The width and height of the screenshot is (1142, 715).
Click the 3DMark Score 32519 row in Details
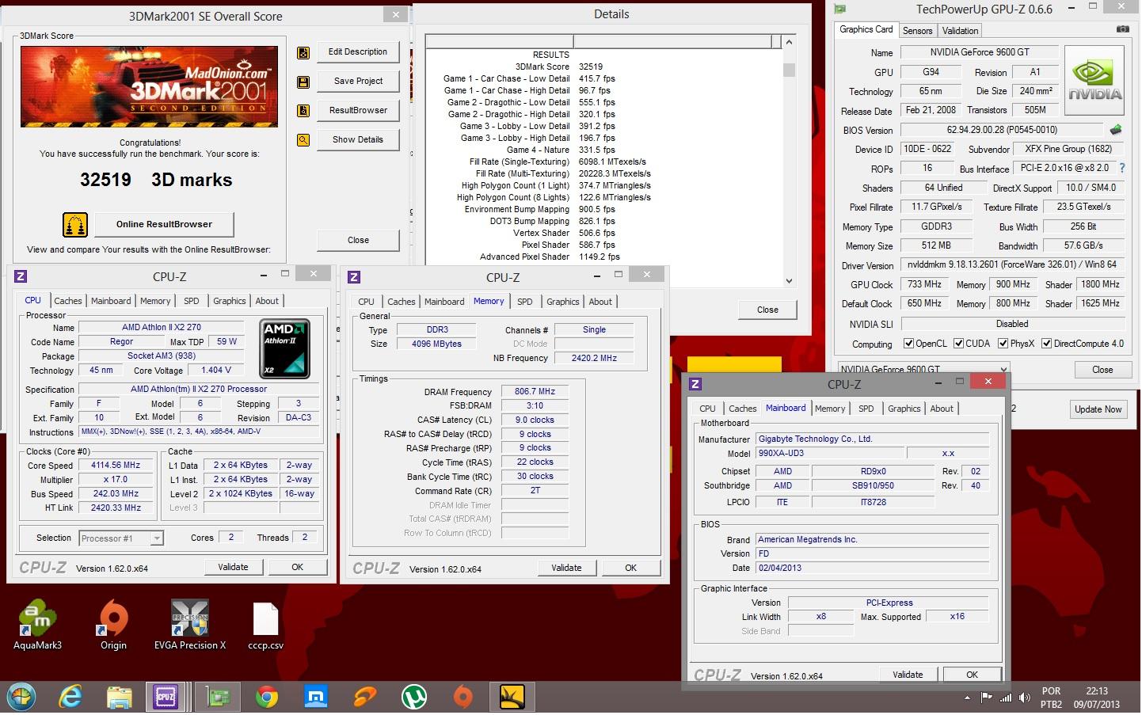[558, 67]
